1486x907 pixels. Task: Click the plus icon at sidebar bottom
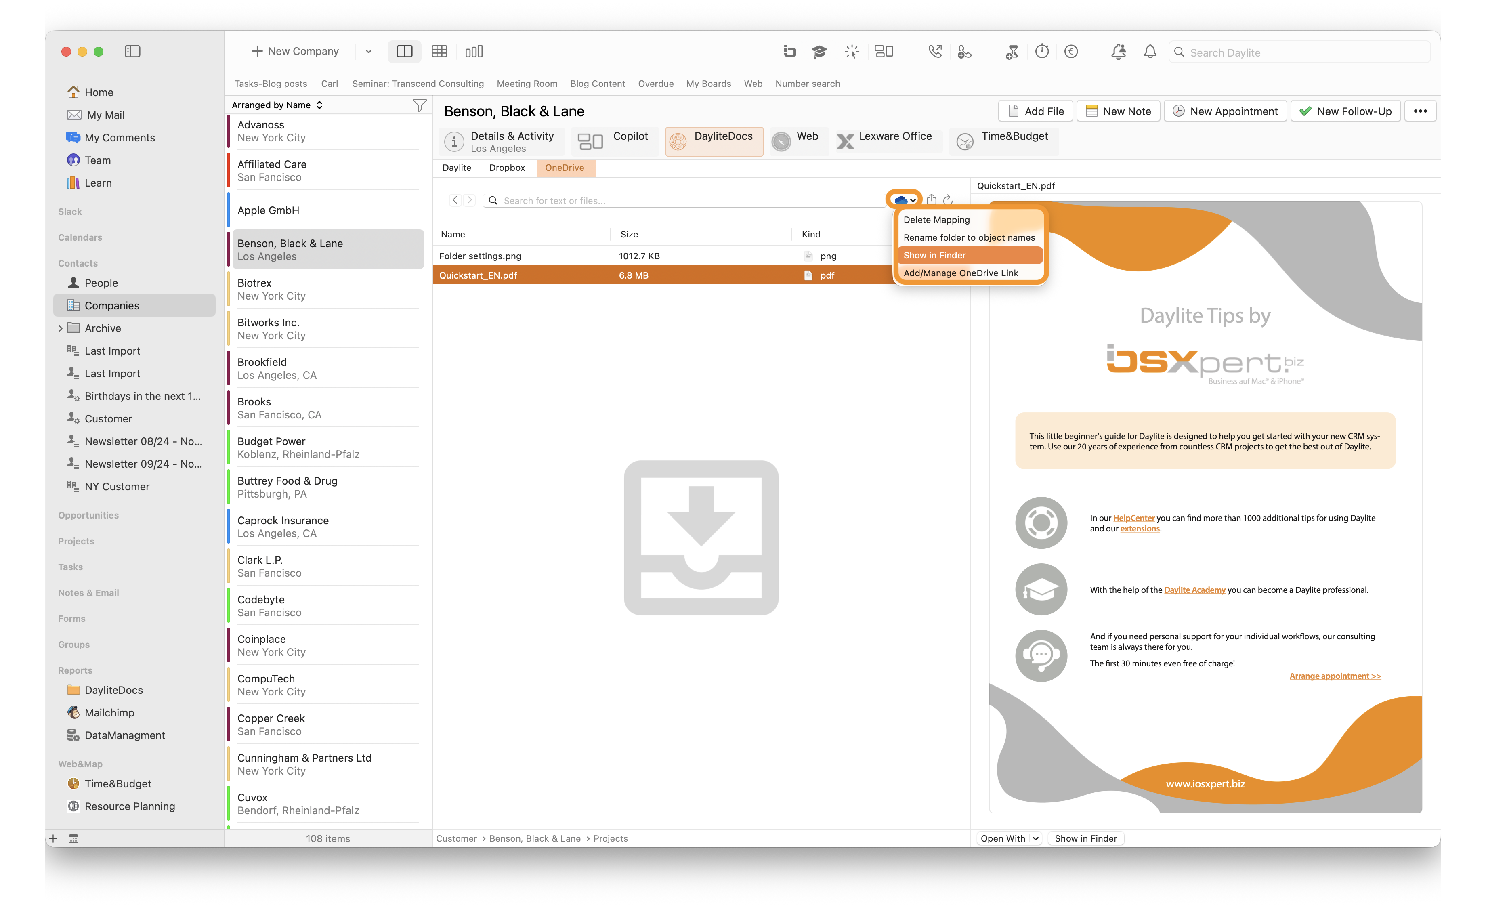click(x=53, y=838)
